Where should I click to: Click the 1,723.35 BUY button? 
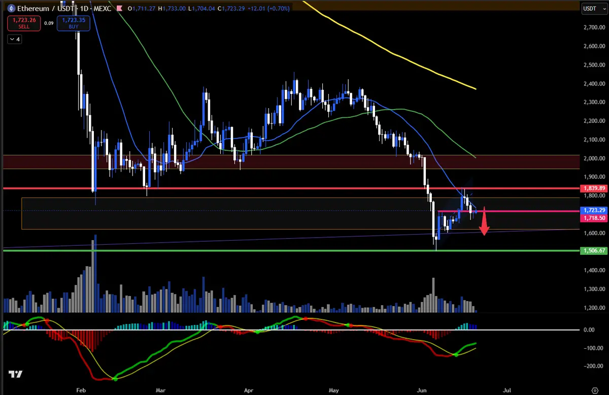pos(73,23)
